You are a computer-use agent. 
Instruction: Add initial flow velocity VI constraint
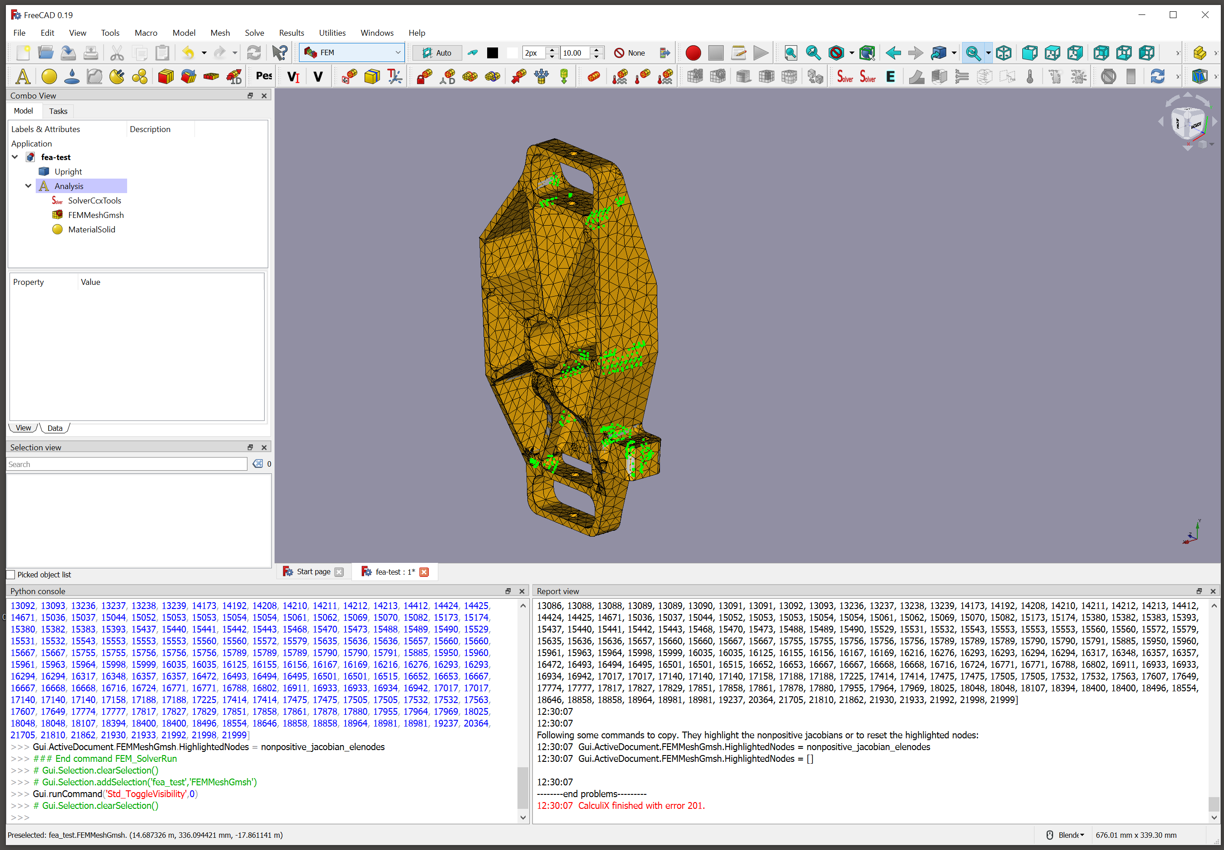coord(294,77)
